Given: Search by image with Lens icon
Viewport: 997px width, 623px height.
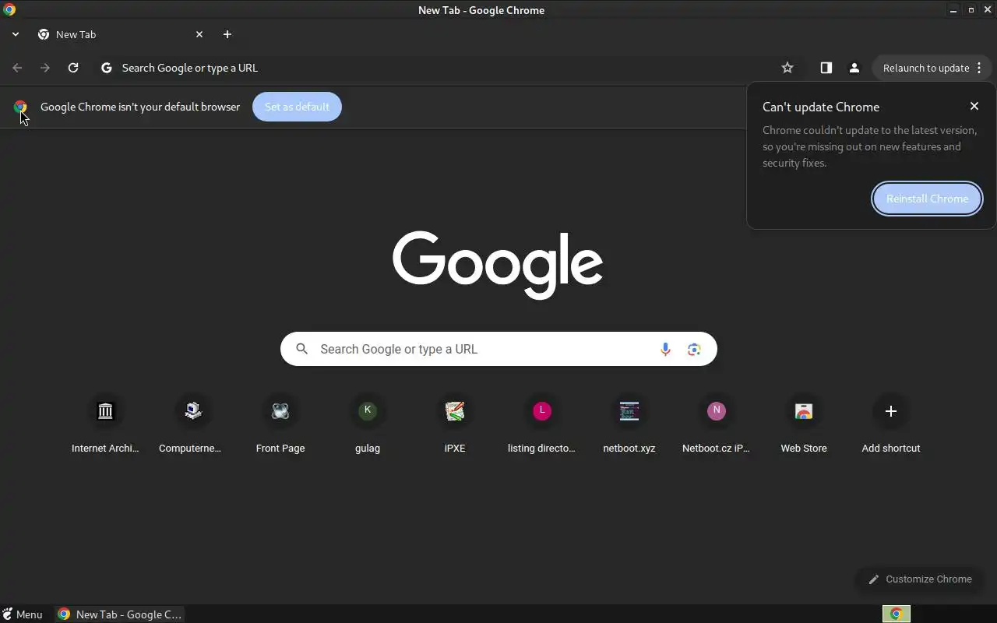Looking at the screenshot, I should (694, 350).
